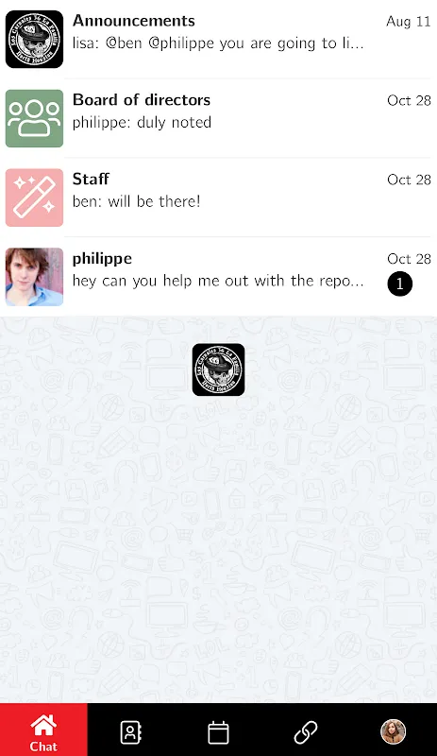Open the links chain icon tab
This screenshot has width=437, height=756.
click(x=306, y=732)
